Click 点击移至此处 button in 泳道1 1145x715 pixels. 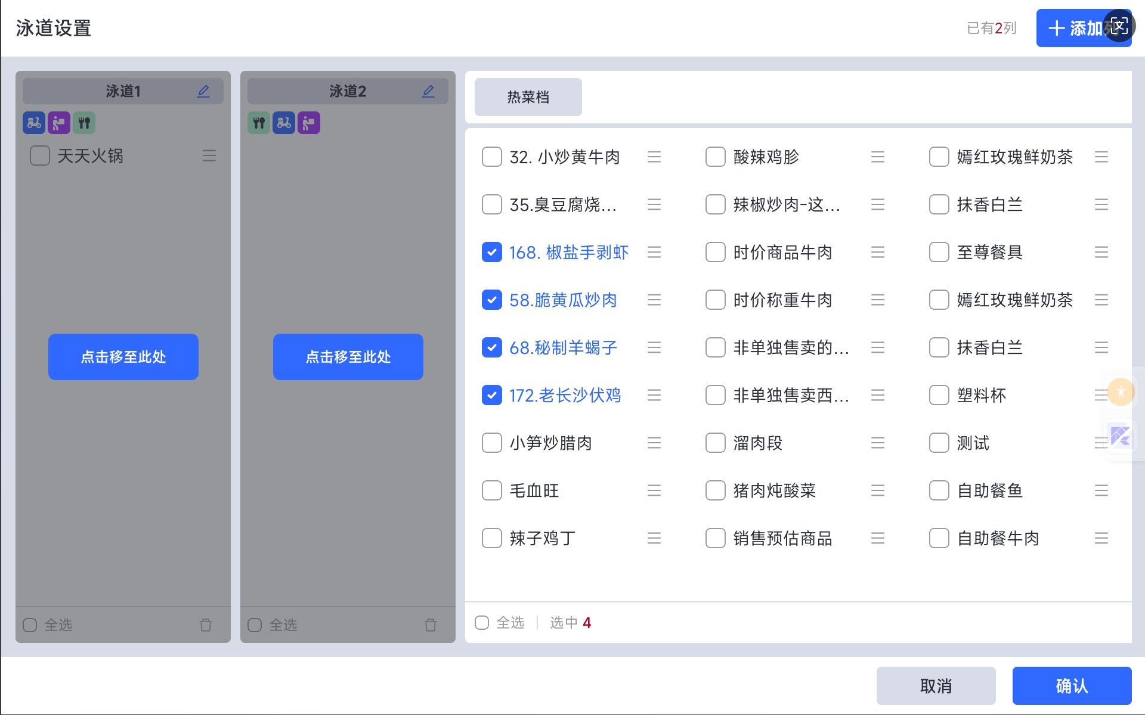[x=123, y=357]
